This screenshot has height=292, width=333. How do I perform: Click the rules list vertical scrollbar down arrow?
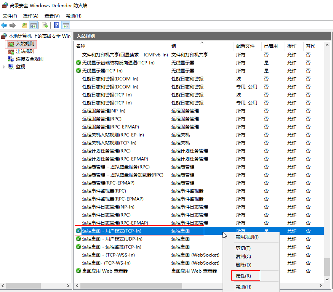point(327,279)
